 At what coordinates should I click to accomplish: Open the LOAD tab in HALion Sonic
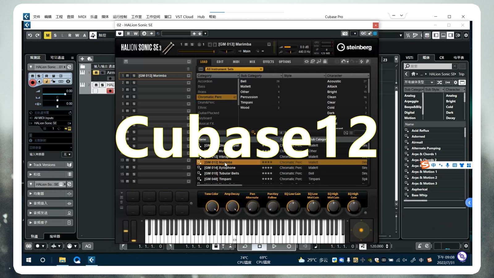pyautogui.click(x=204, y=62)
